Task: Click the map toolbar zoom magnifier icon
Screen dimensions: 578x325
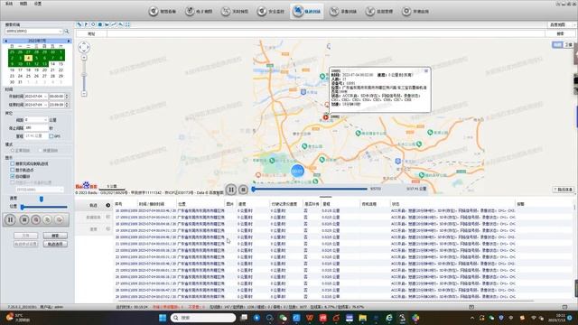Action: coord(121,24)
